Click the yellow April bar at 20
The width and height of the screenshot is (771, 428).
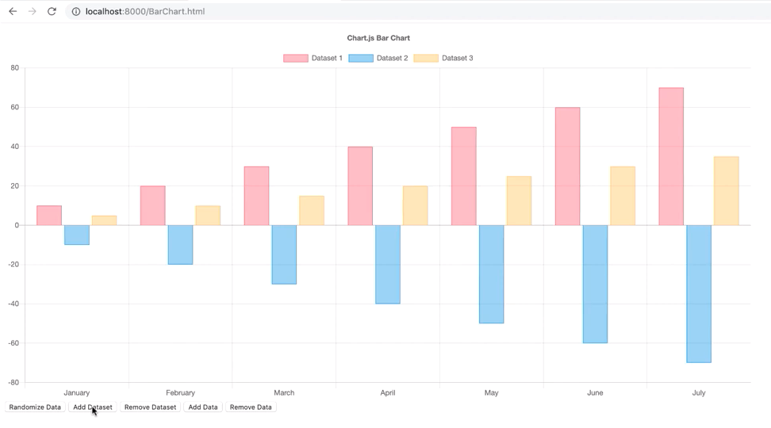pos(416,206)
